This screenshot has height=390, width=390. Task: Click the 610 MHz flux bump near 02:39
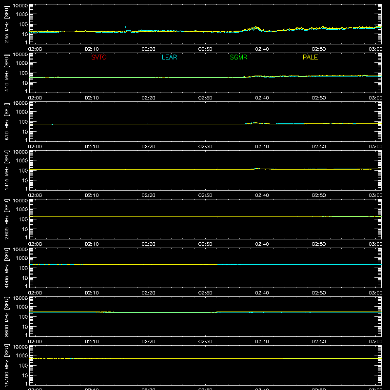(x=256, y=123)
